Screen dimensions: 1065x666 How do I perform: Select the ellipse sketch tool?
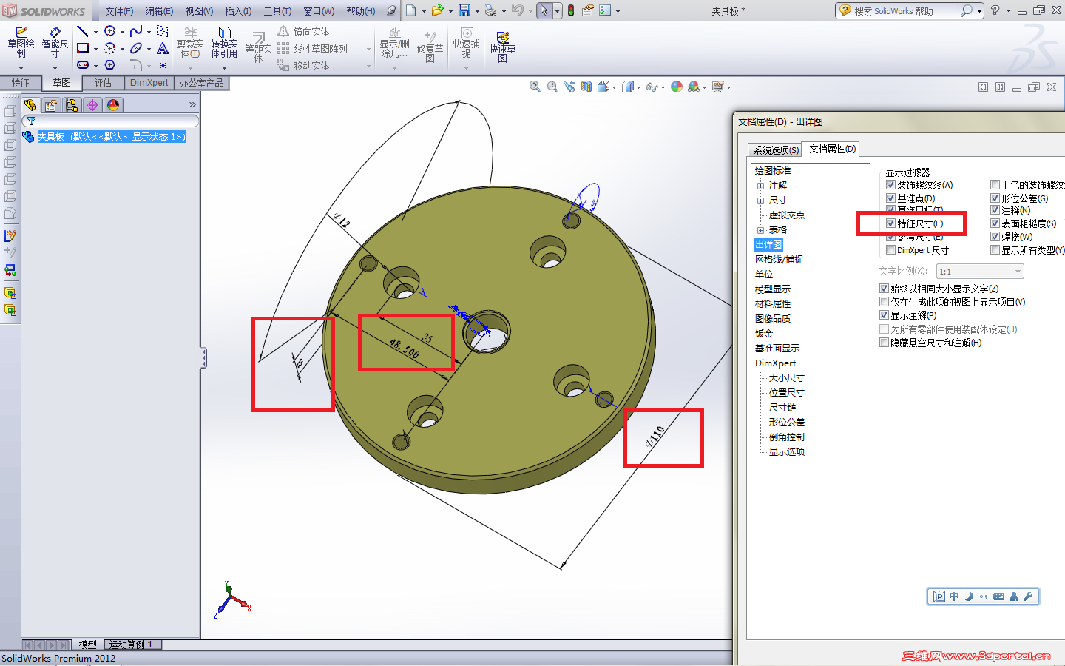136,48
